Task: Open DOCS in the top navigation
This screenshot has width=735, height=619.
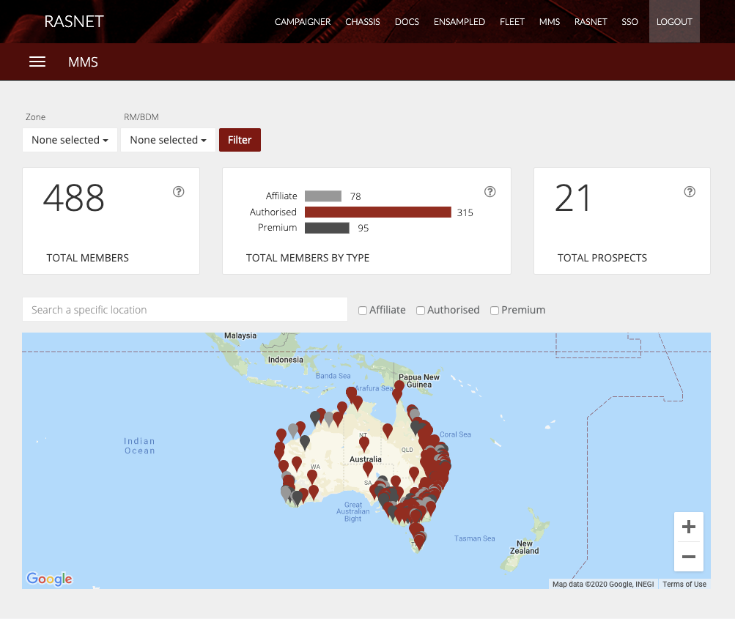Action: (x=407, y=21)
